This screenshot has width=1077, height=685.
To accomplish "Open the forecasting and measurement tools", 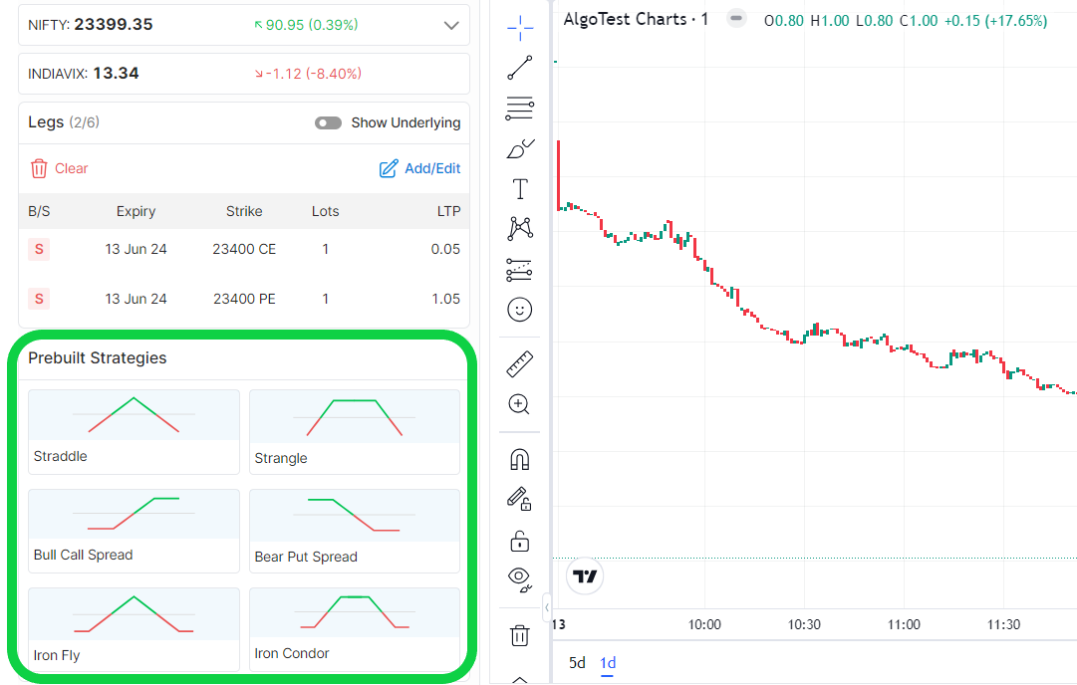I will 520,270.
